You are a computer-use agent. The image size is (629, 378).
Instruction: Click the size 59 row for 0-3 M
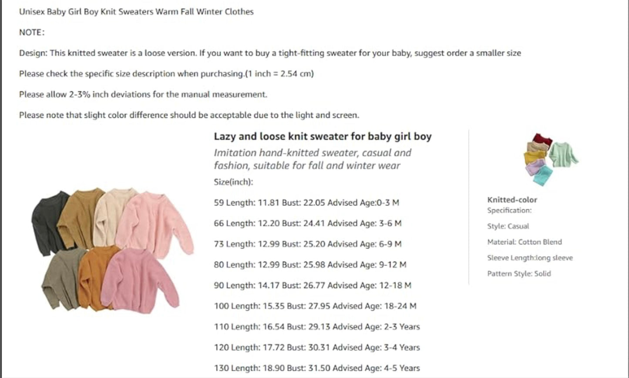(x=306, y=202)
